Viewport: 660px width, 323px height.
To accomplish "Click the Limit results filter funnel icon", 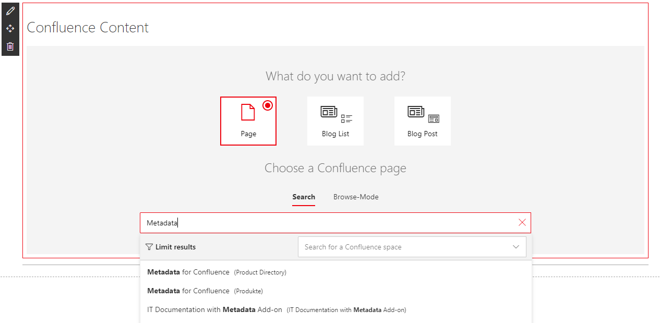I will point(149,246).
